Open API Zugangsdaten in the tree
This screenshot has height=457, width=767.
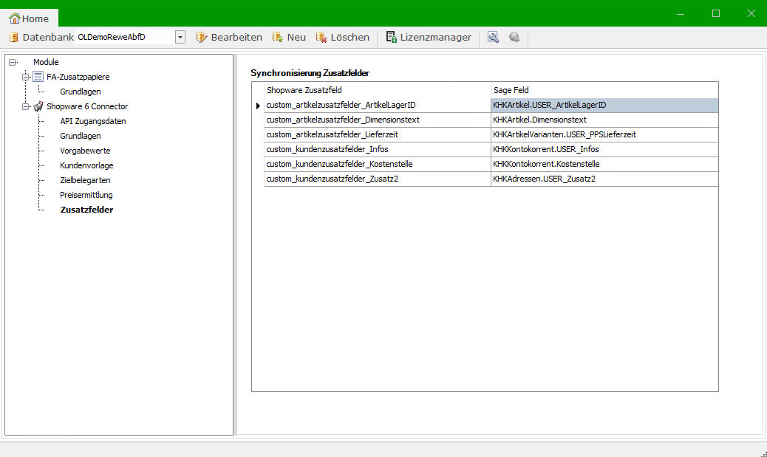tap(92, 121)
